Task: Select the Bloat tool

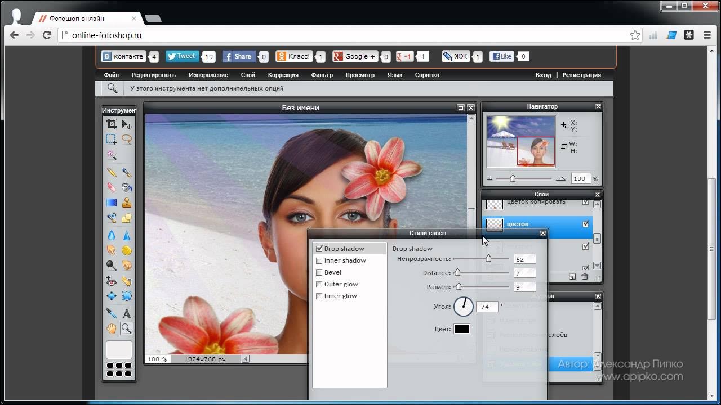Action: (x=112, y=296)
